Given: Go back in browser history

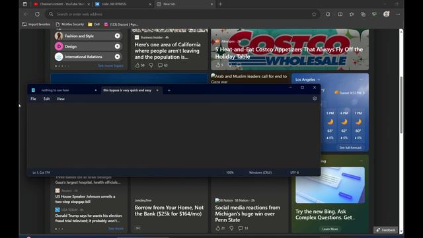Looking at the screenshot, I should coord(26,14).
